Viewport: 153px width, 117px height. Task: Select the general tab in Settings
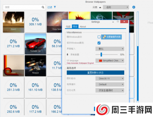[75, 27]
